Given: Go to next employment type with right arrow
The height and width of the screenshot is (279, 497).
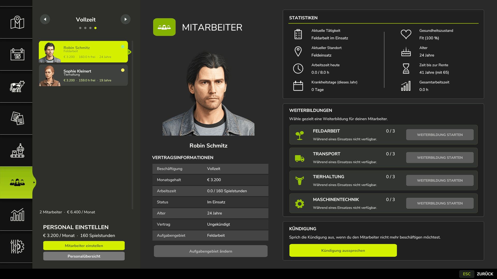Looking at the screenshot, I should pos(126,19).
